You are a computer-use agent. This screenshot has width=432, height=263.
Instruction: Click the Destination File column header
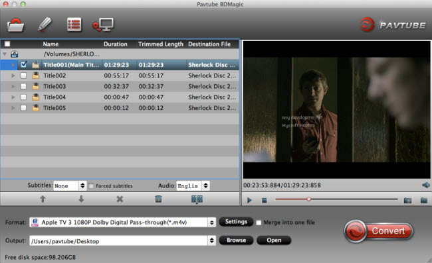pyautogui.click(x=209, y=44)
